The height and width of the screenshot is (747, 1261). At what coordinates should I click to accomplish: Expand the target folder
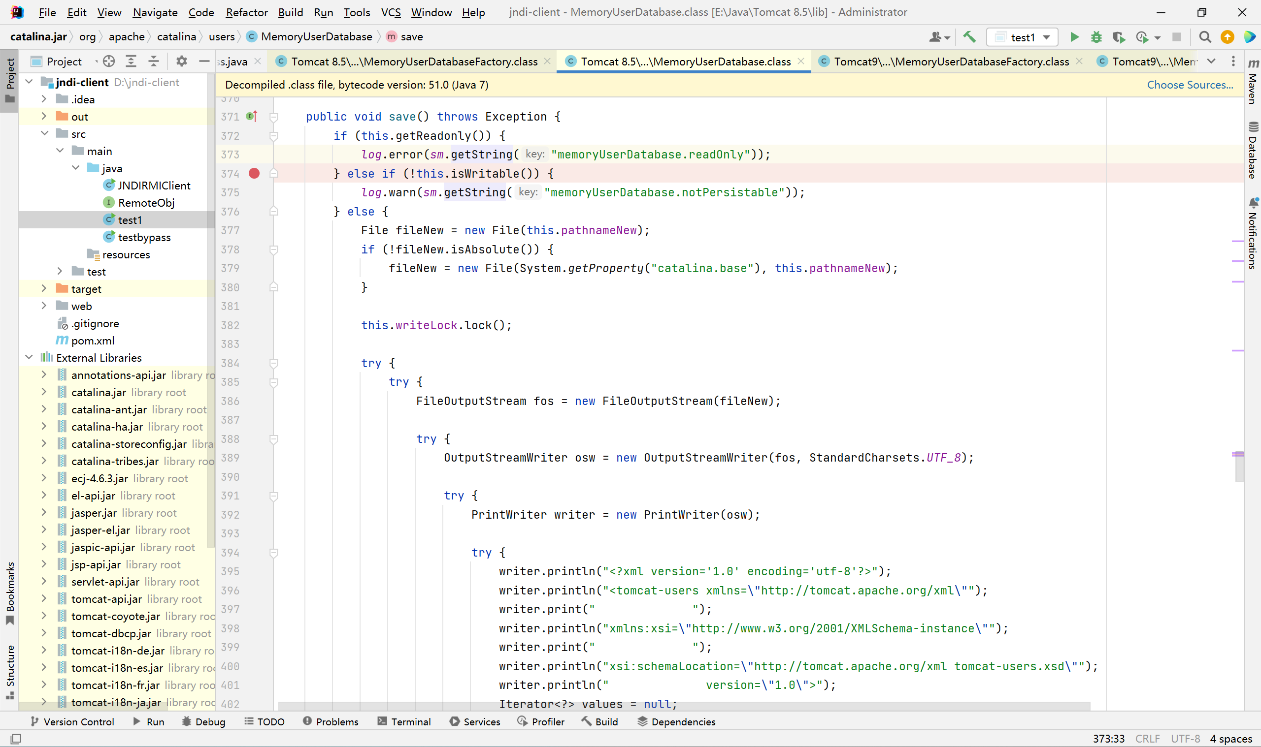tap(44, 288)
